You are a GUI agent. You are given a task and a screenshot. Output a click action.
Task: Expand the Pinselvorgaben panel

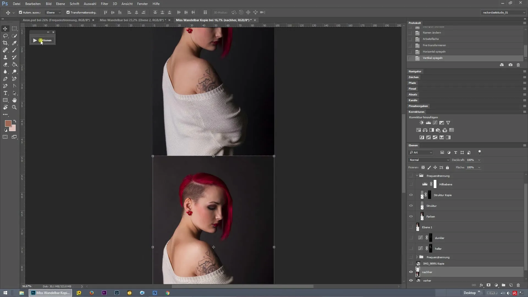(418, 106)
